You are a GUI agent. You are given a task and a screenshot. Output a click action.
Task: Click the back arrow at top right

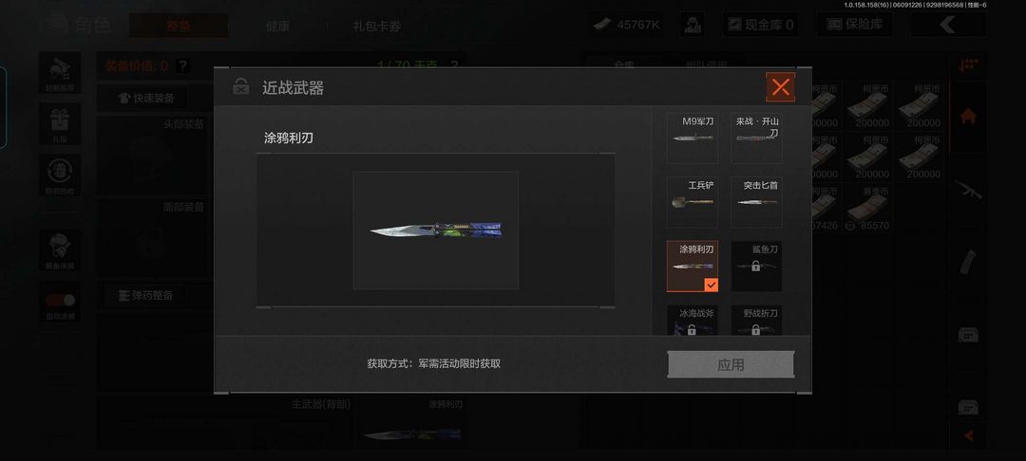[947, 25]
